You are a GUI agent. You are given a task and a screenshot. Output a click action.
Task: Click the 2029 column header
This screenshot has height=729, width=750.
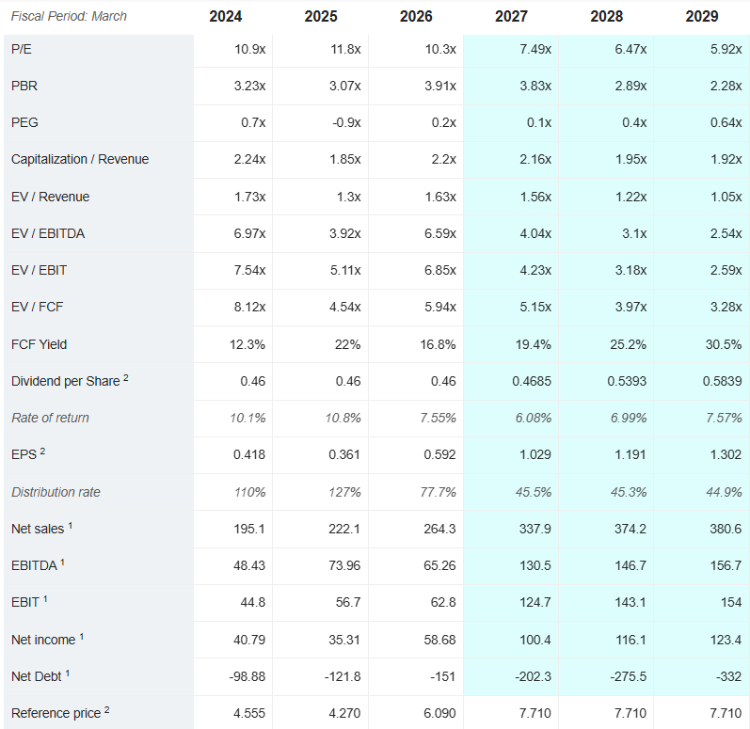point(702,16)
